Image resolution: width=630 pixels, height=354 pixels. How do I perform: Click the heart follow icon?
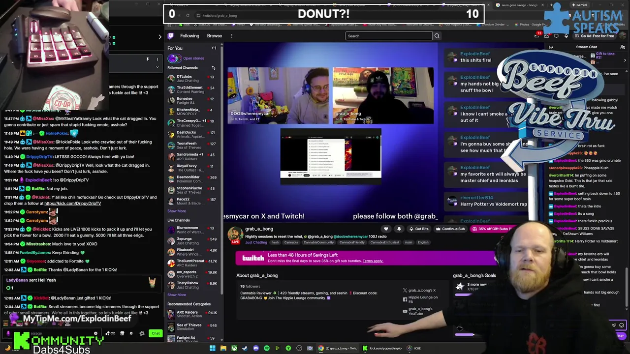(x=386, y=229)
